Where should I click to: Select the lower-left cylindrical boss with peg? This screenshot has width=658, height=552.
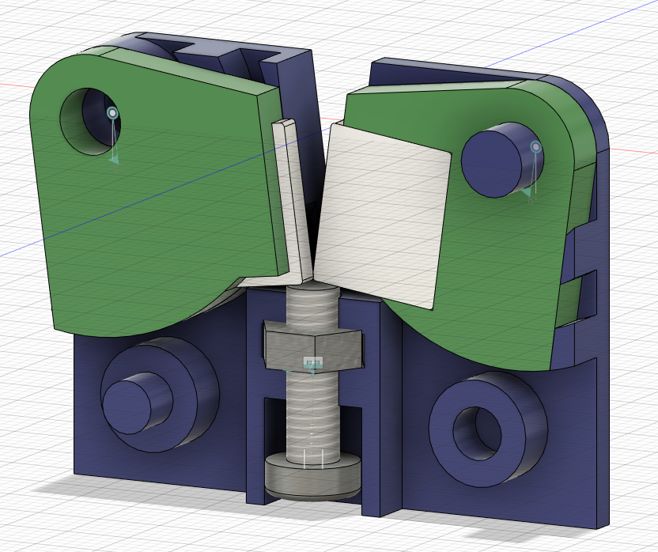(x=160, y=395)
